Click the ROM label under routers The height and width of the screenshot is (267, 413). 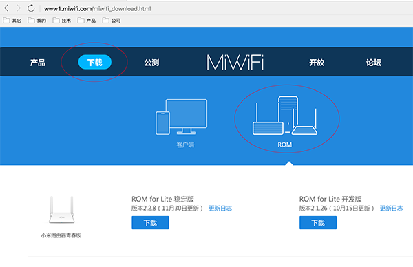[285, 145]
